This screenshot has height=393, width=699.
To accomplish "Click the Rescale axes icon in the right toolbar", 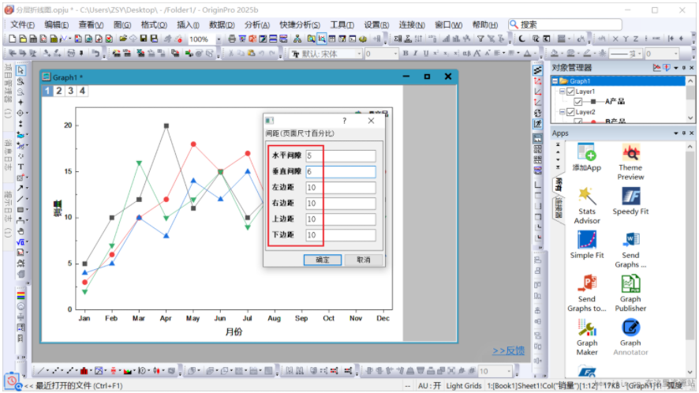I will (x=538, y=81).
